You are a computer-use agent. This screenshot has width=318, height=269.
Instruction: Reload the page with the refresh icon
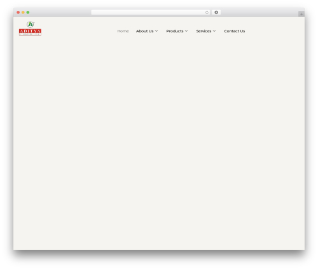tap(207, 12)
